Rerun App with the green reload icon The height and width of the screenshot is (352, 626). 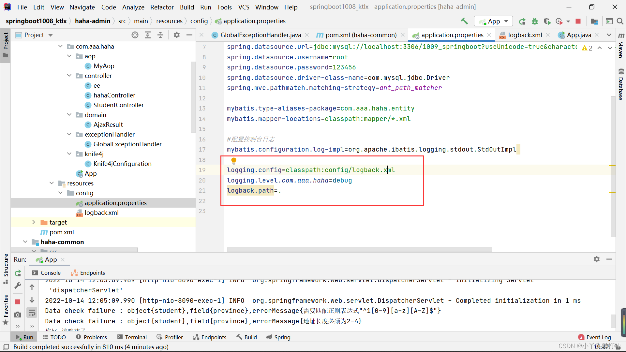point(522,21)
